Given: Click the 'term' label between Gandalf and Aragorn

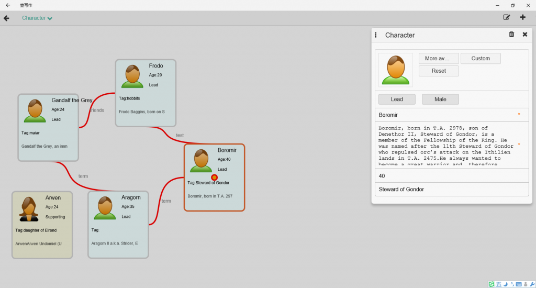Looking at the screenshot, I should point(83,176).
